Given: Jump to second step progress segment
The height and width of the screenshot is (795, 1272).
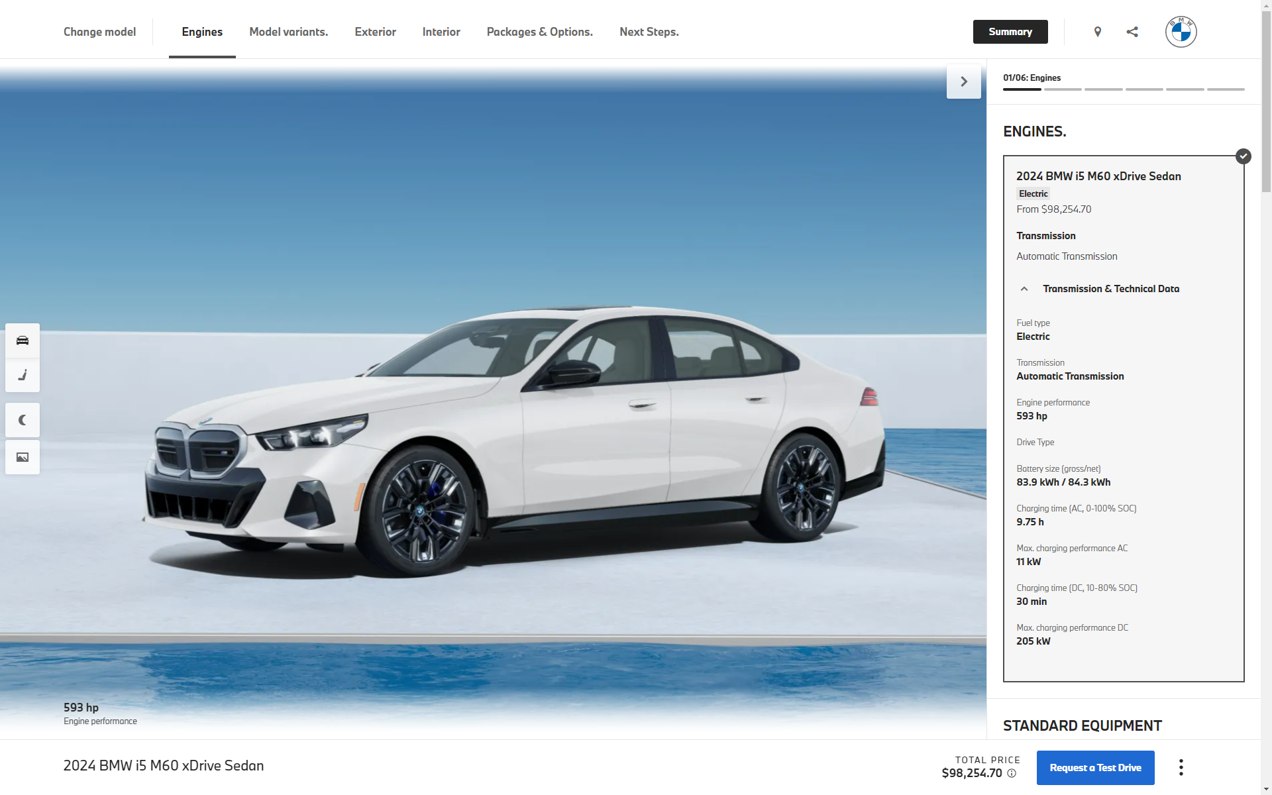Looking at the screenshot, I should [1063, 89].
